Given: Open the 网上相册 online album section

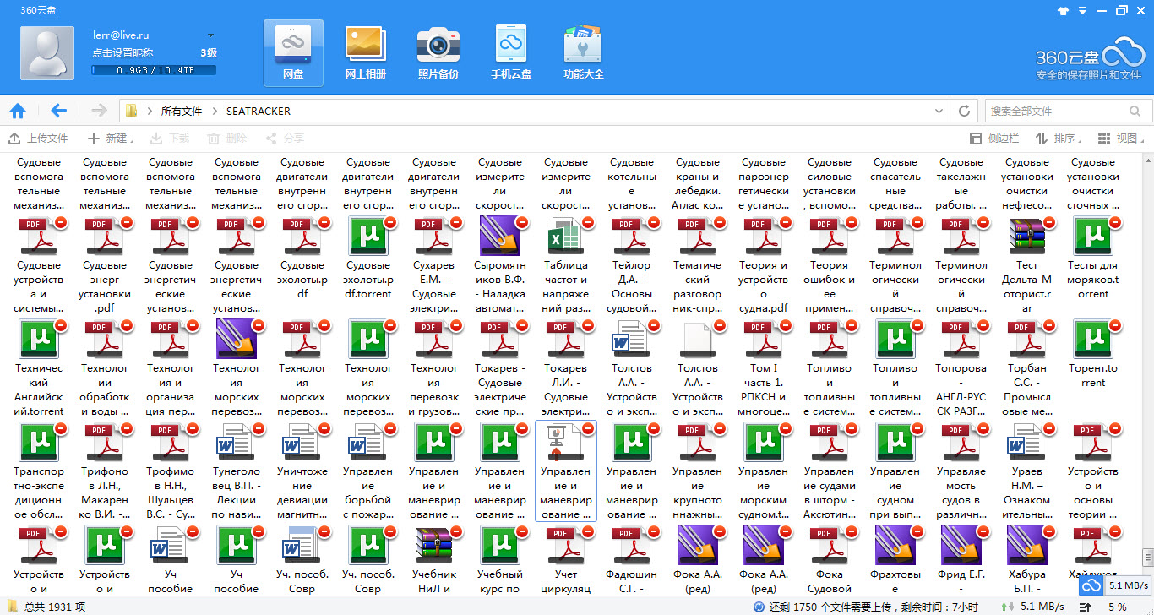Looking at the screenshot, I should (365, 52).
